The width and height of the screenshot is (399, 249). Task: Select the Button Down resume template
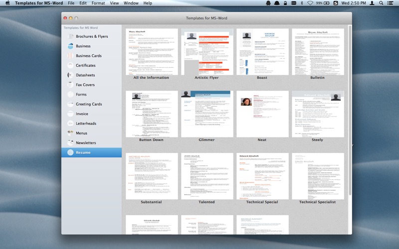pos(152,114)
